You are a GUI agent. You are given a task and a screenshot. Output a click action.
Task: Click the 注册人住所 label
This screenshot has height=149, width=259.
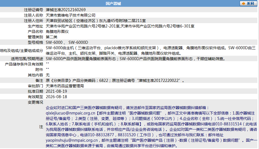click(x=33, y=21)
